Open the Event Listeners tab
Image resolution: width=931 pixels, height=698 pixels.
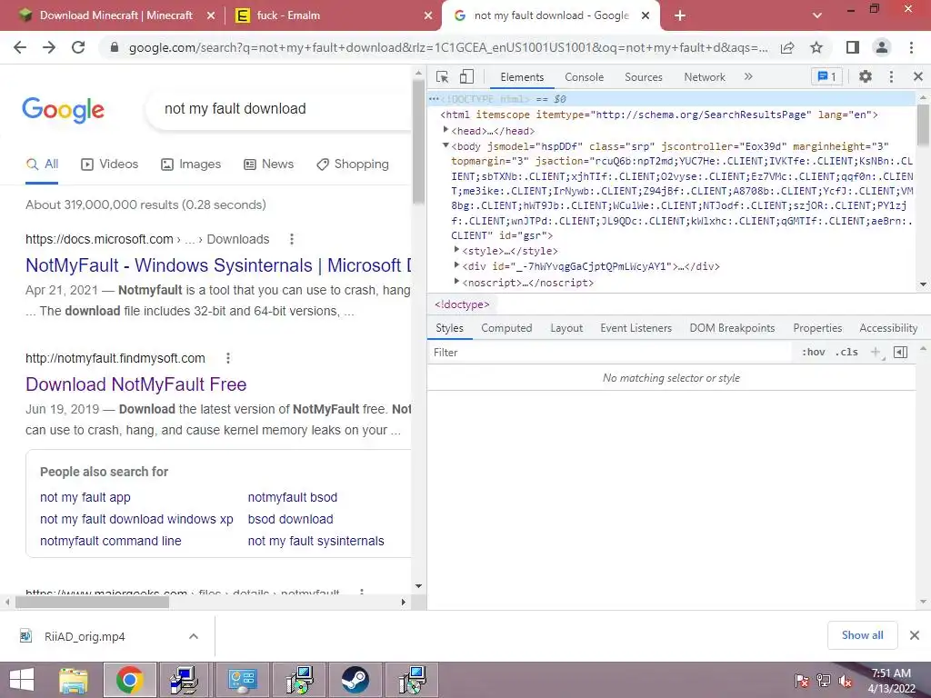coord(636,328)
